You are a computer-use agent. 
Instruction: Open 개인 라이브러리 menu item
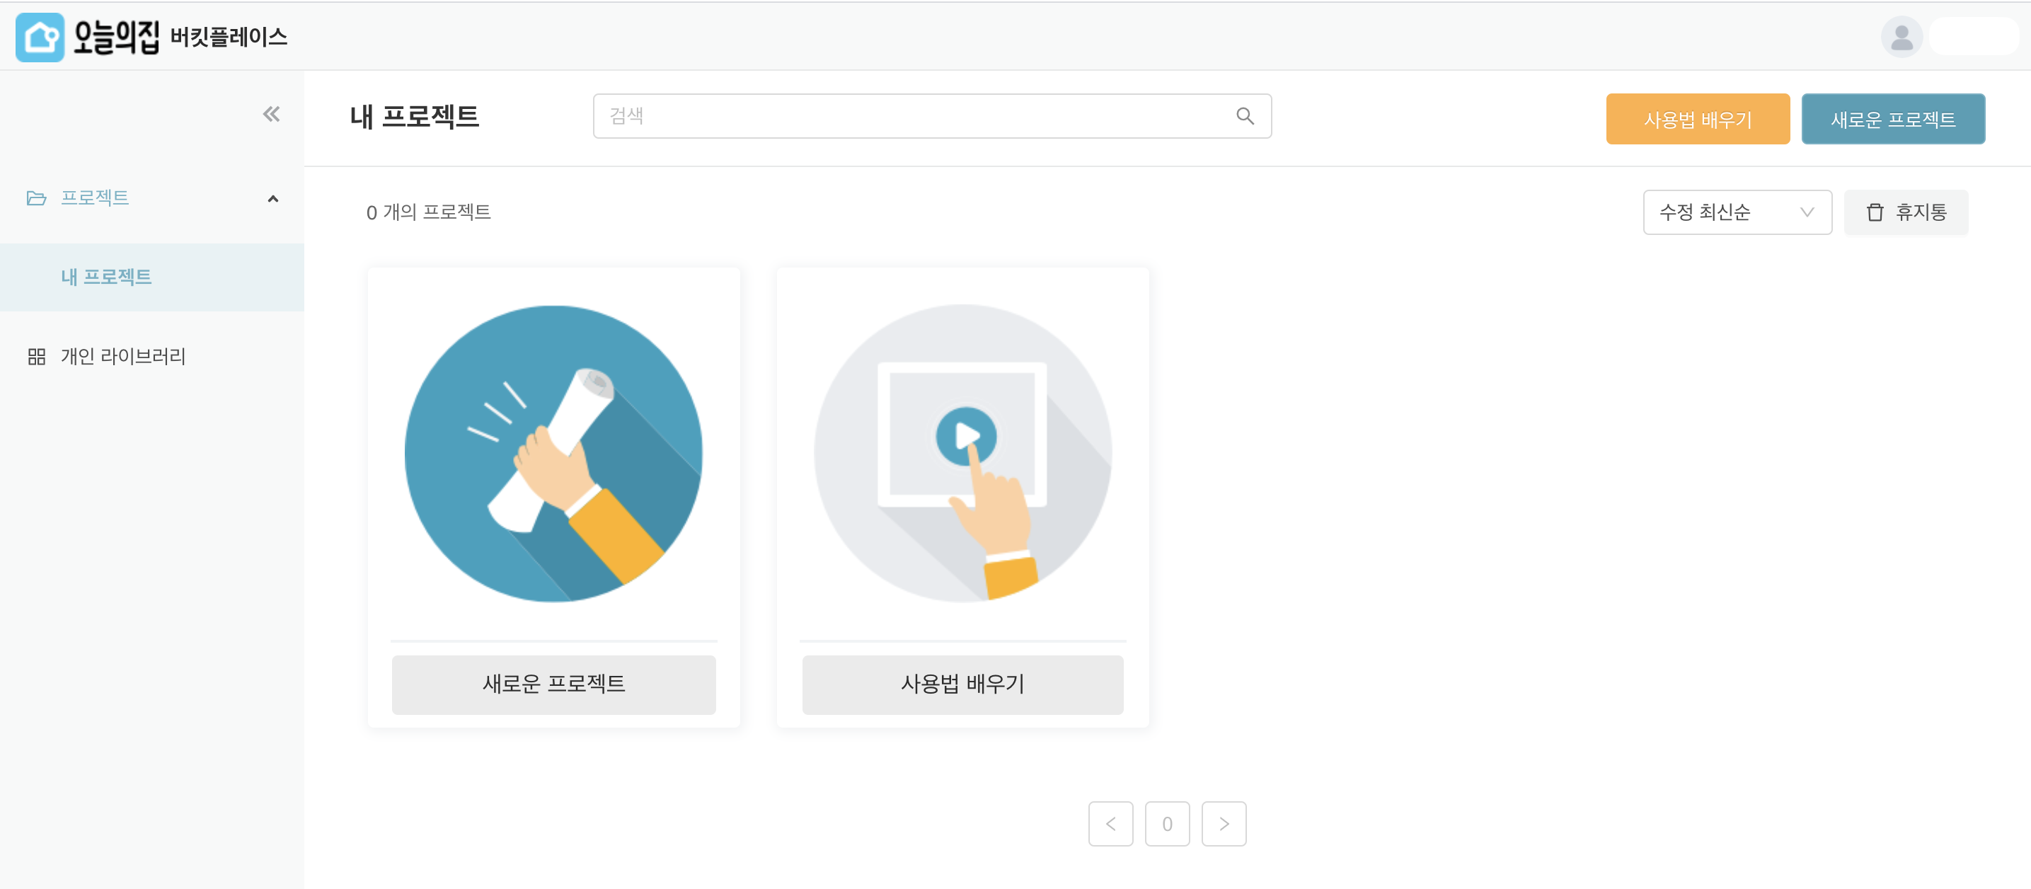coord(123,357)
